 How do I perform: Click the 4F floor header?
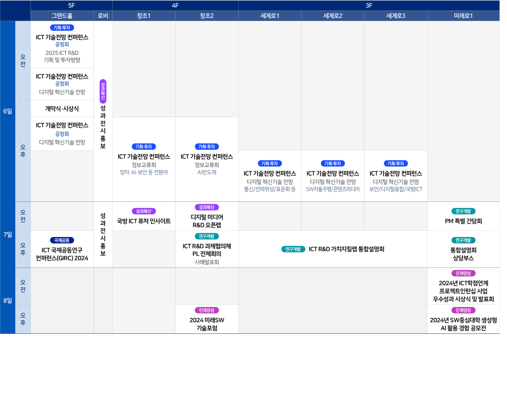(175, 5)
